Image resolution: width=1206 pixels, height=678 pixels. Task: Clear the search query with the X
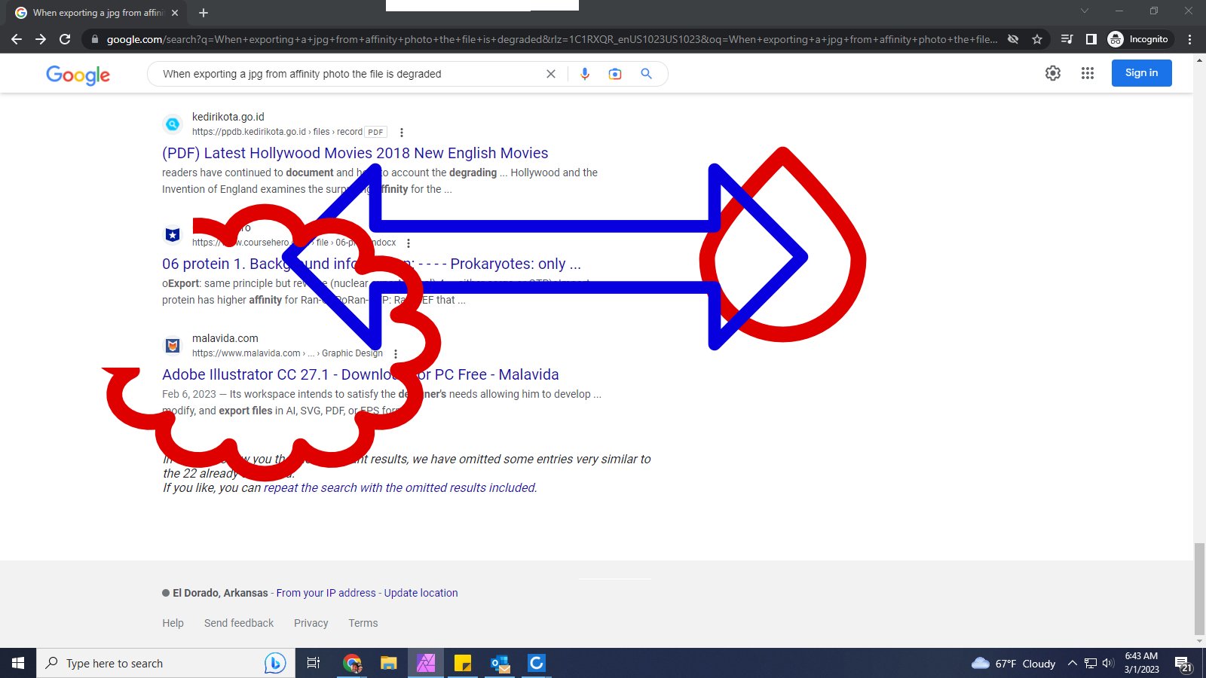point(551,74)
